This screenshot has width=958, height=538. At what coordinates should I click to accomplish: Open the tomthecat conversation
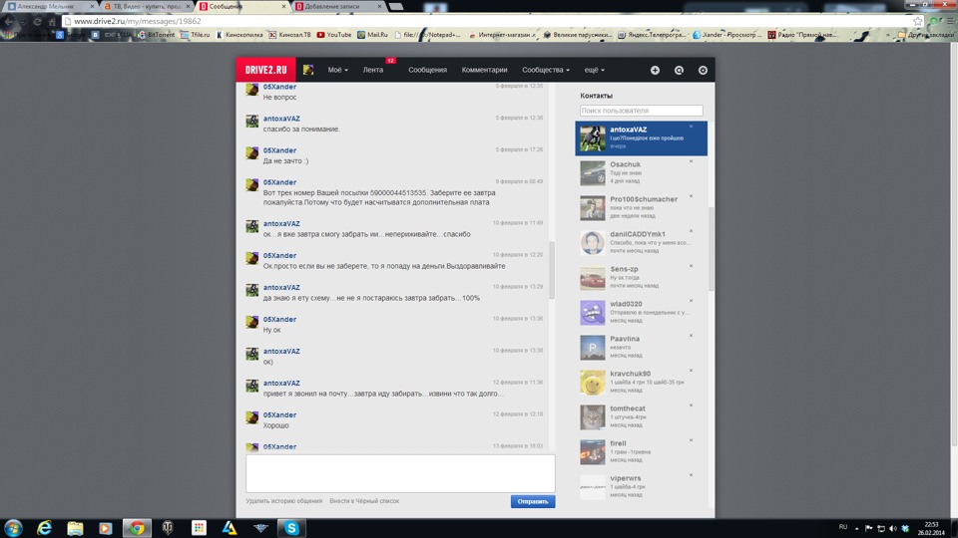click(x=641, y=416)
